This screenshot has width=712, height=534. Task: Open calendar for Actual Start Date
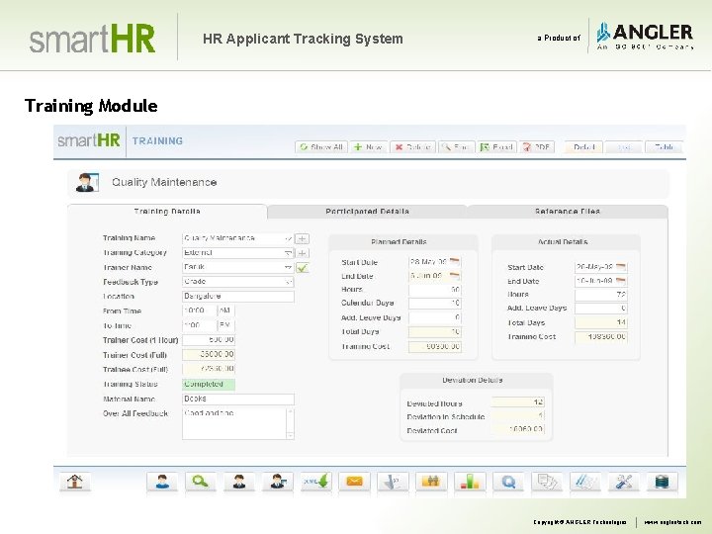coord(621,267)
